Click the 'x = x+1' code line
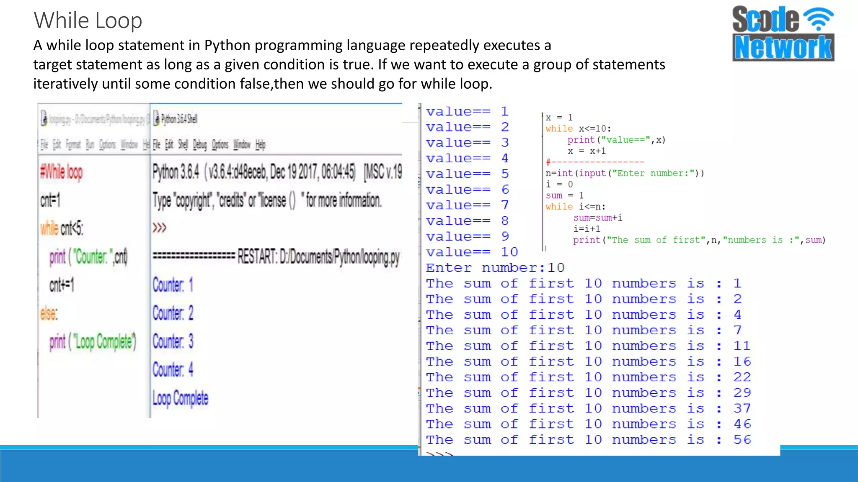The width and height of the screenshot is (858, 482). pos(587,151)
